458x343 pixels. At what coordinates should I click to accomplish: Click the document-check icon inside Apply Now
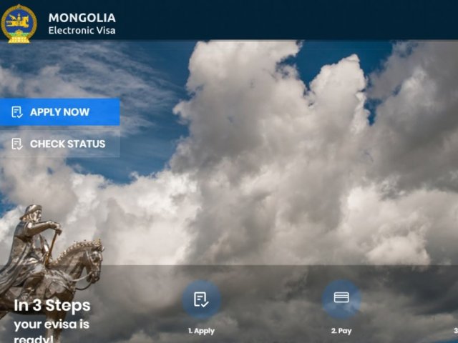click(x=17, y=112)
